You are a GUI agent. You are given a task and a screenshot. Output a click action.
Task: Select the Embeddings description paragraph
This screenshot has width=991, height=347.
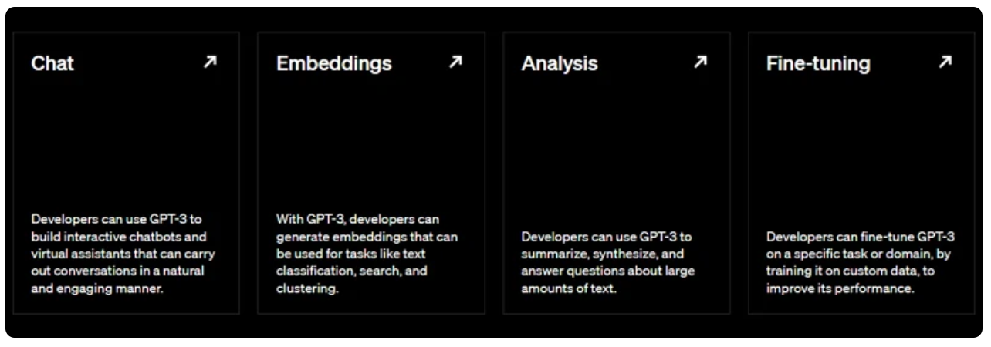click(x=367, y=254)
